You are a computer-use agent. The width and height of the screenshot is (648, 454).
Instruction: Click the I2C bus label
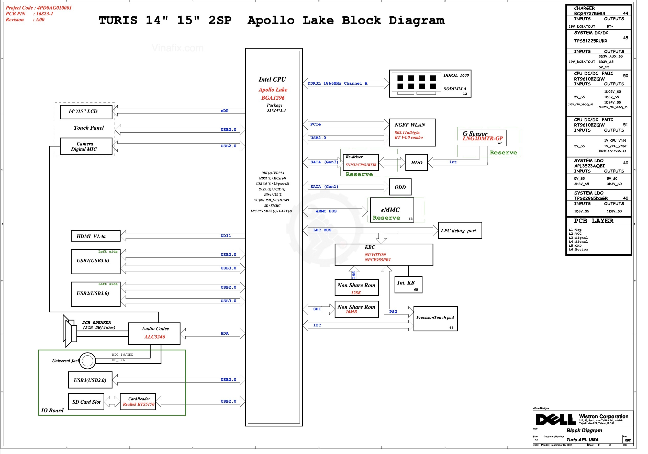tap(317, 325)
